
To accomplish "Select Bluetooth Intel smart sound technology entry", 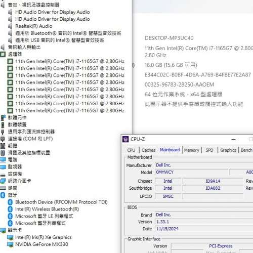I will coord(68,33).
